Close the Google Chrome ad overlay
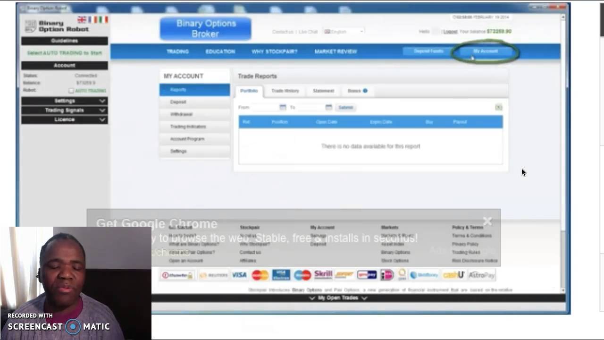Image resolution: width=604 pixels, height=340 pixels. (487, 221)
